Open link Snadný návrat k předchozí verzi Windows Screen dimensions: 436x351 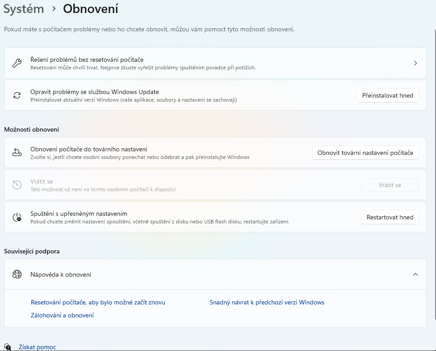[x=267, y=302]
